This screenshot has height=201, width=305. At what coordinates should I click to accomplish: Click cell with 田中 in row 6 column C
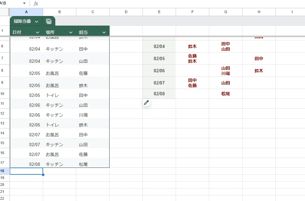[x=93, y=46]
